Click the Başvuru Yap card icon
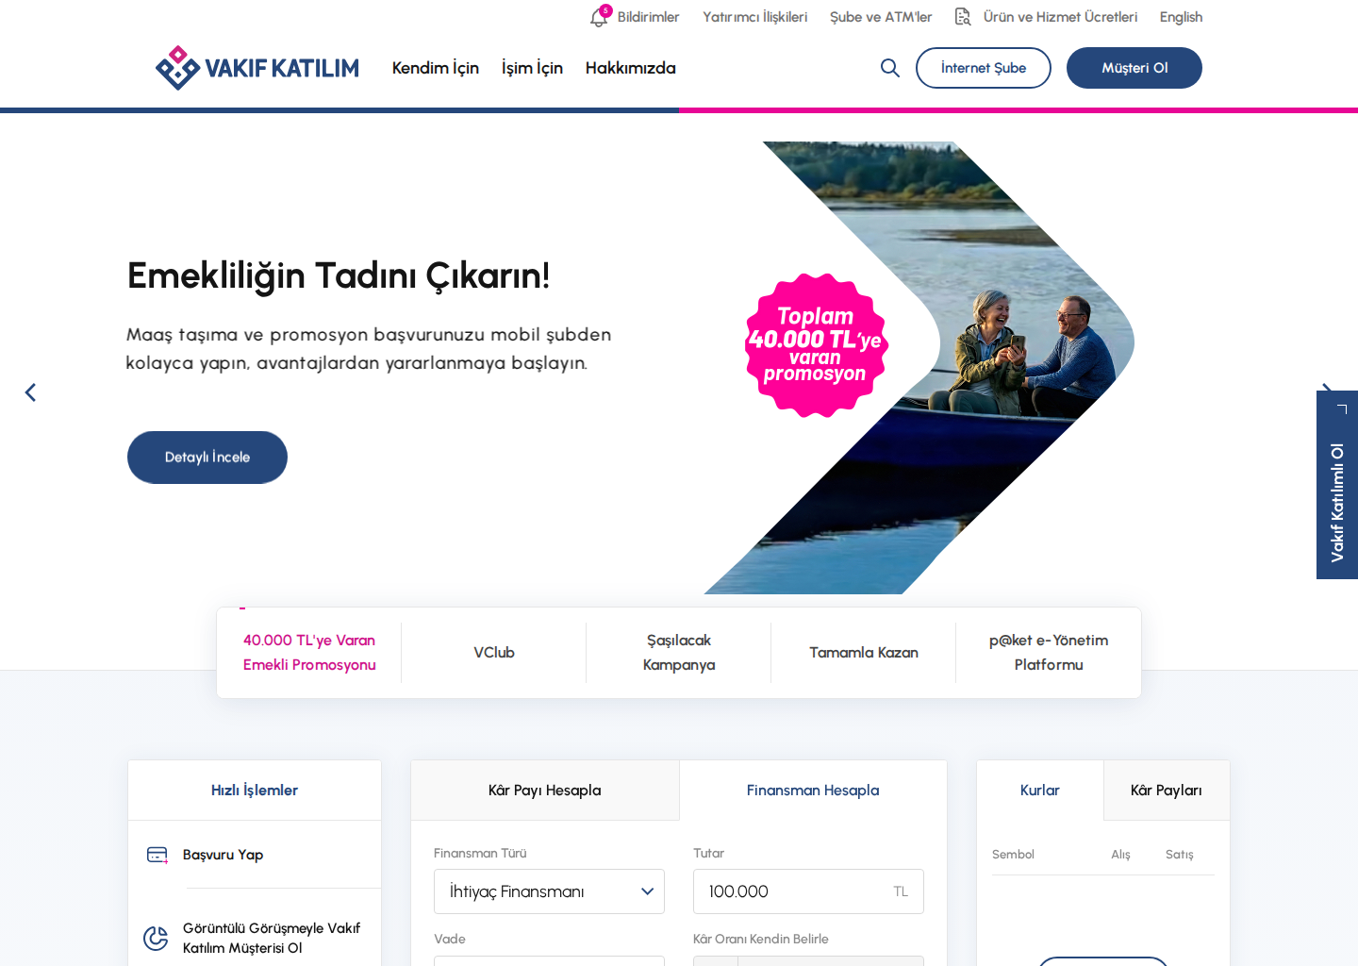This screenshot has width=1358, height=966. (x=157, y=855)
